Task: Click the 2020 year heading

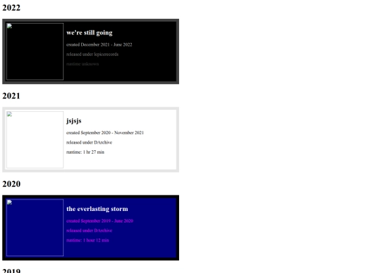Action: coord(11,184)
